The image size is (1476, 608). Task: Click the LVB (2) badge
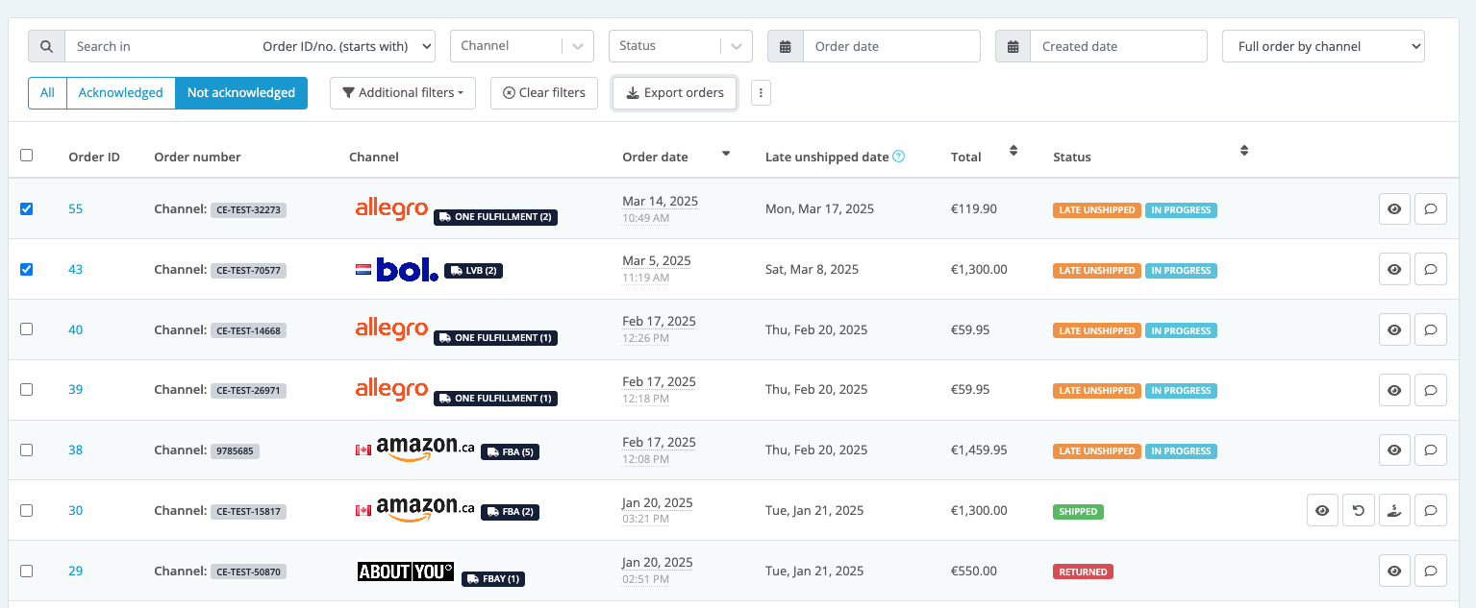(473, 271)
